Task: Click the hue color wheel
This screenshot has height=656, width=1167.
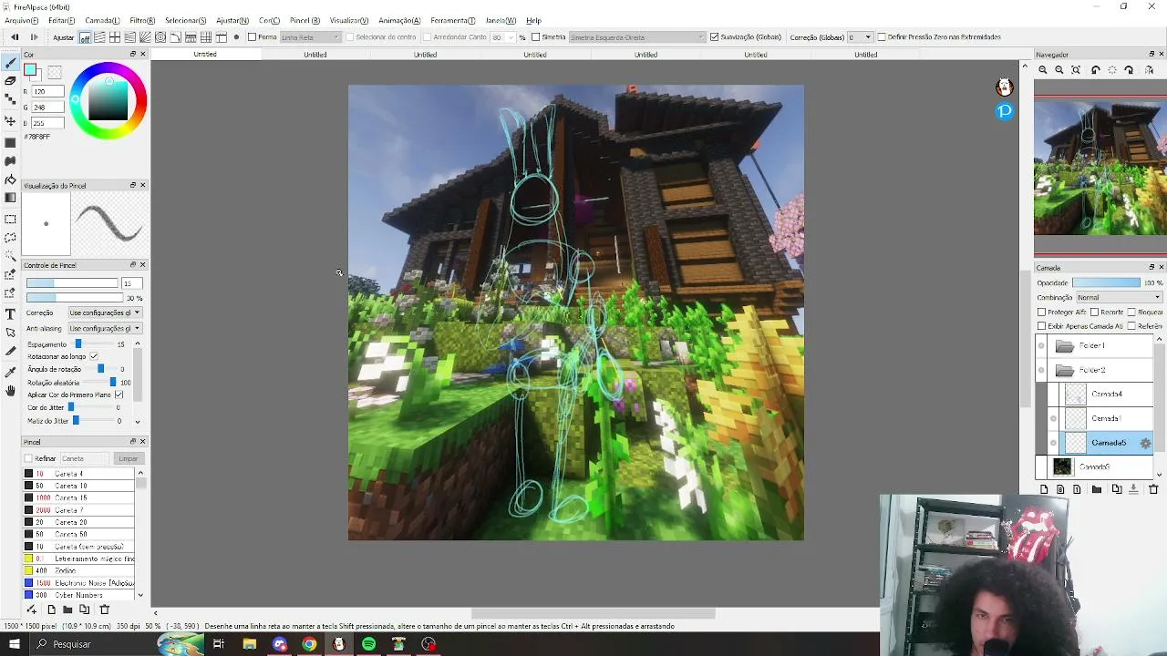Action: (x=108, y=100)
